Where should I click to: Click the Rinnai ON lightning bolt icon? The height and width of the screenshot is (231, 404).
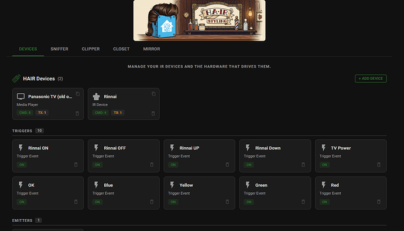(x=20, y=148)
